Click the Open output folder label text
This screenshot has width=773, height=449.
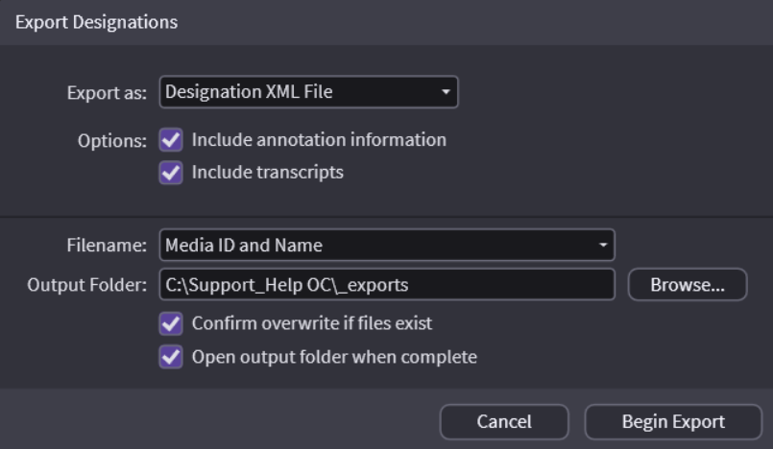[334, 357]
